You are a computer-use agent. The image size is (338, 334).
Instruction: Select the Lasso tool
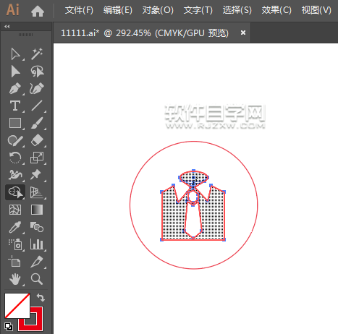(37, 72)
